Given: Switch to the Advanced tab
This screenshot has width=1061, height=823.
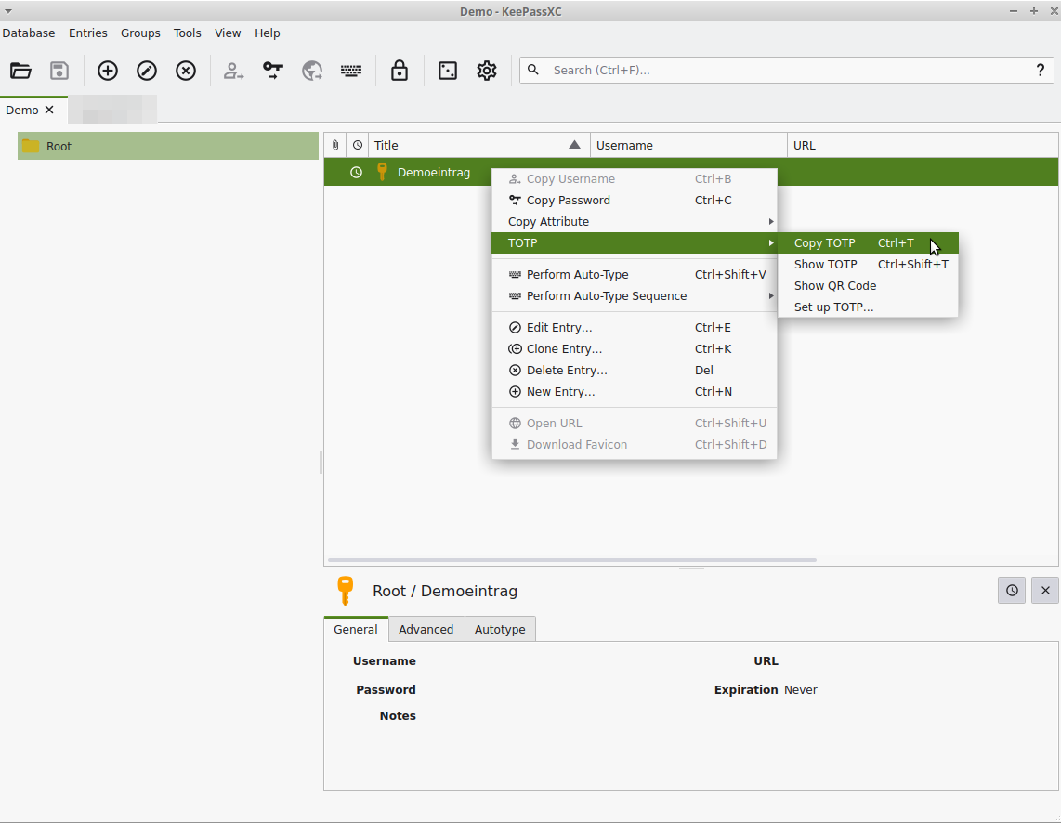Looking at the screenshot, I should [426, 630].
